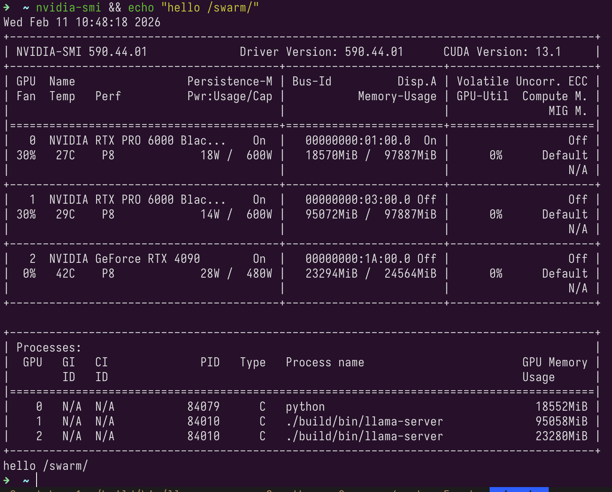Click process memory value '18552MiB'
Image resolution: width=612 pixels, height=492 pixels.
point(561,407)
